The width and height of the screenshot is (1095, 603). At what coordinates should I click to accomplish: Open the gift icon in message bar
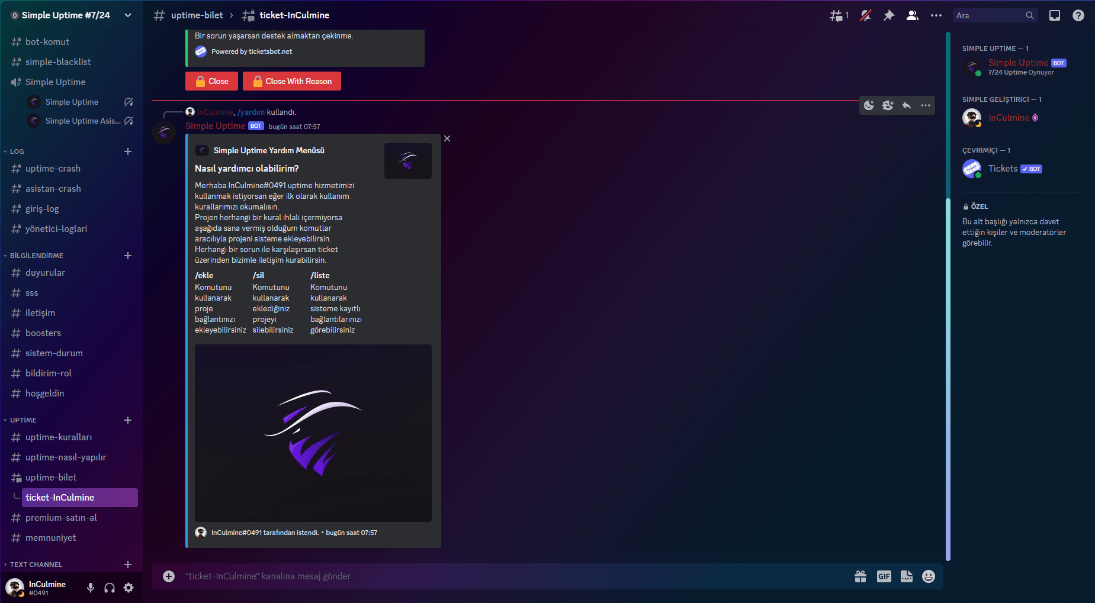coord(860,576)
